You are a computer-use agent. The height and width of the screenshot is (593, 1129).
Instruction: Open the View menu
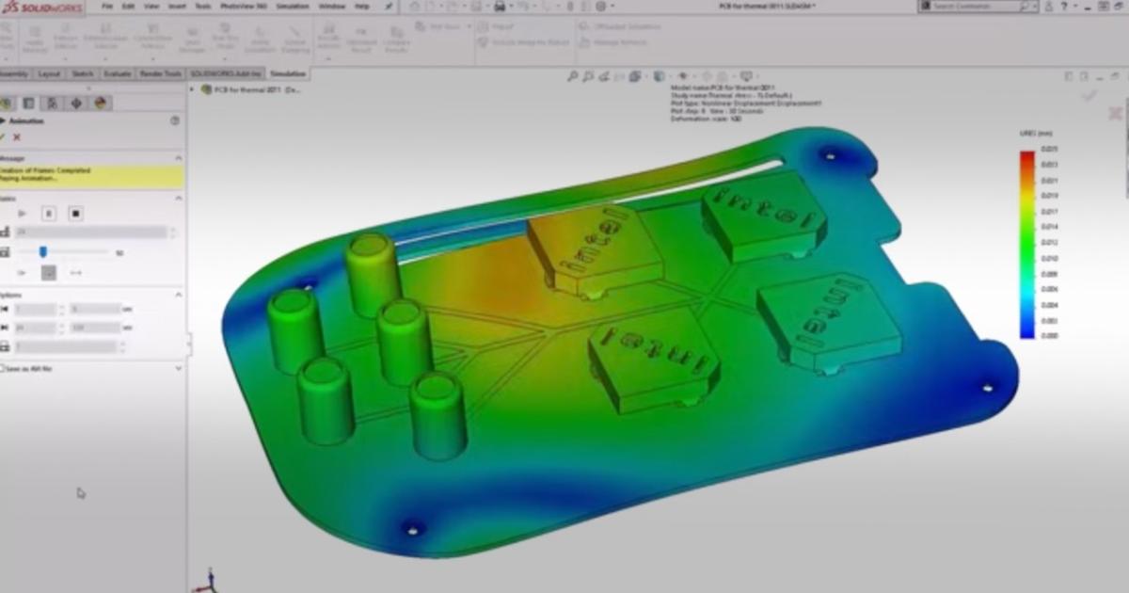tap(151, 7)
